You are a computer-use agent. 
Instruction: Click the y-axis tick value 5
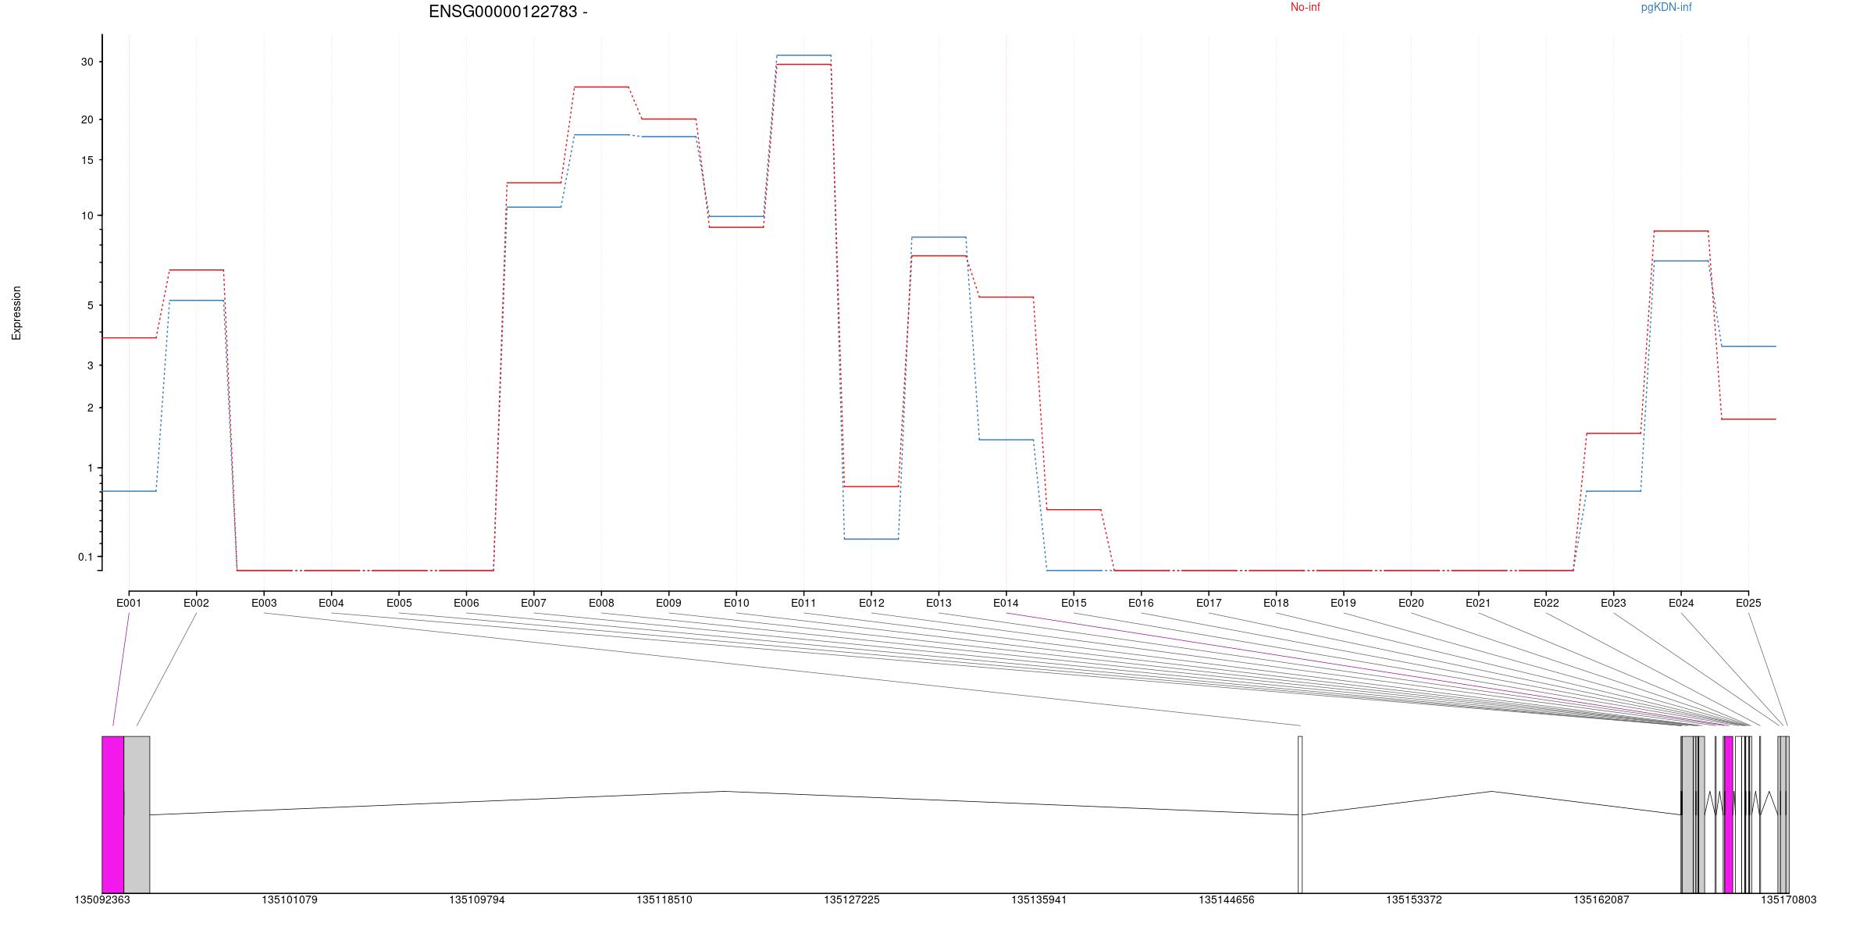click(90, 305)
